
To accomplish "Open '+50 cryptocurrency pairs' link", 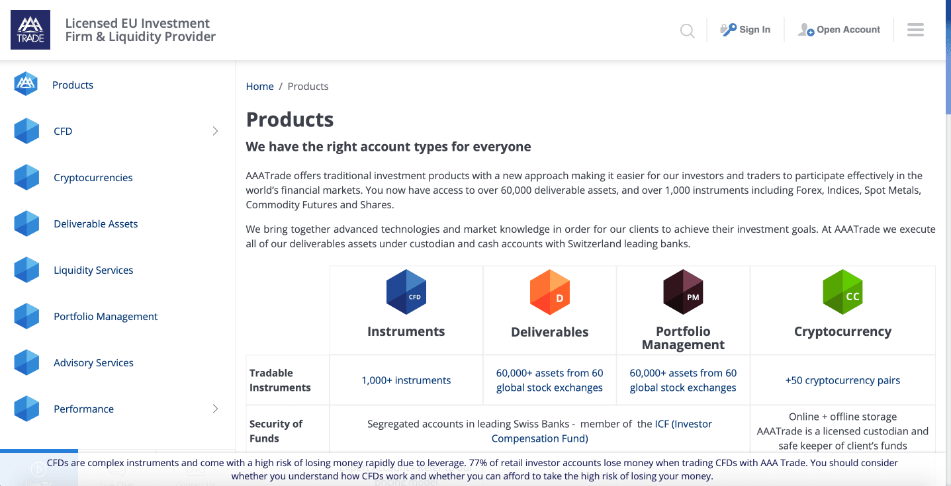I will pos(843,380).
